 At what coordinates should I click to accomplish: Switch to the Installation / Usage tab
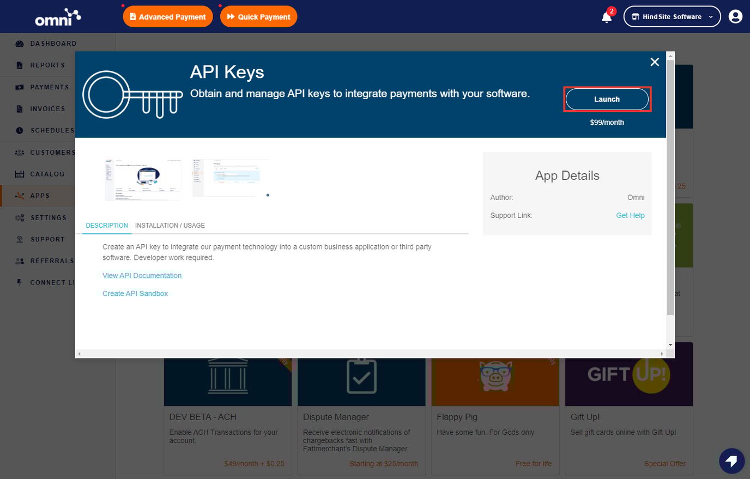click(x=170, y=225)
